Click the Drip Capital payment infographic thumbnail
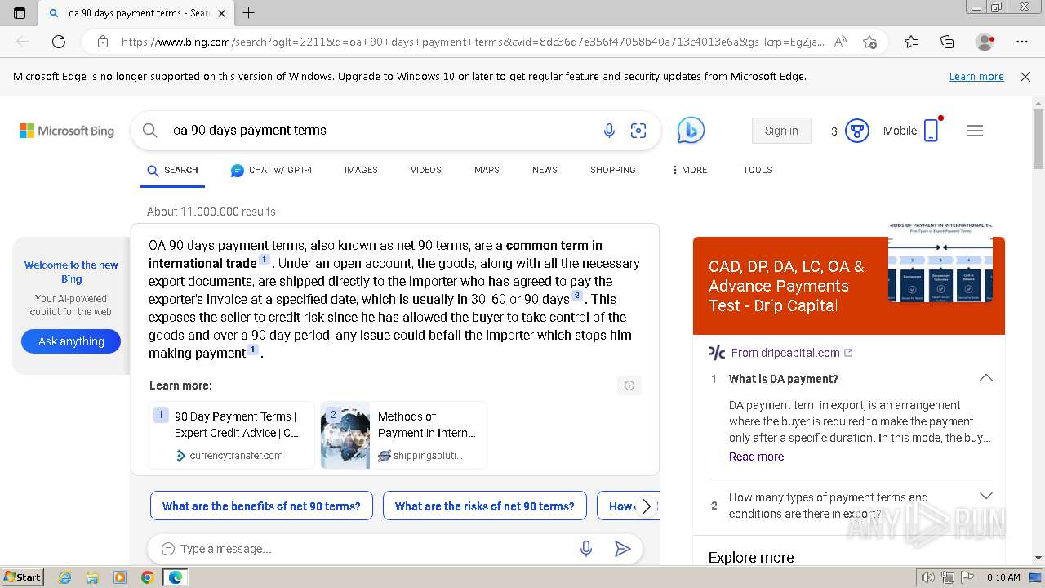 940,263
